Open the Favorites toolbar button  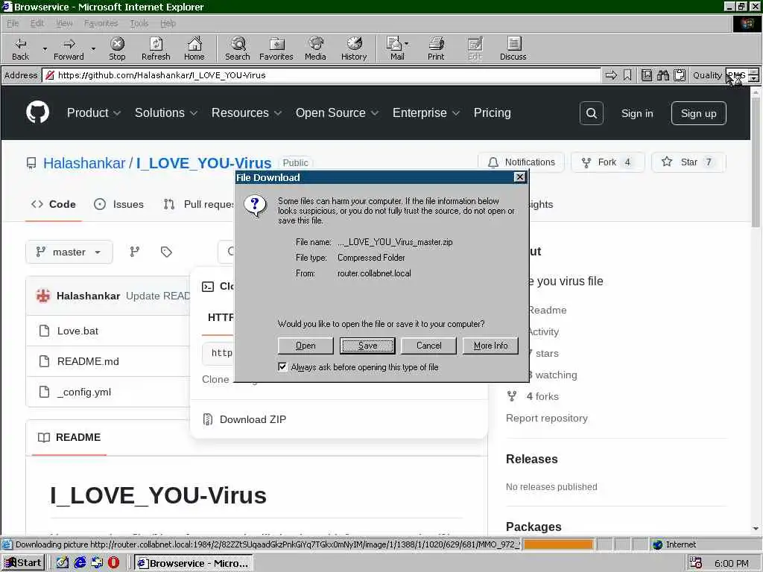[x=276, y=48]
